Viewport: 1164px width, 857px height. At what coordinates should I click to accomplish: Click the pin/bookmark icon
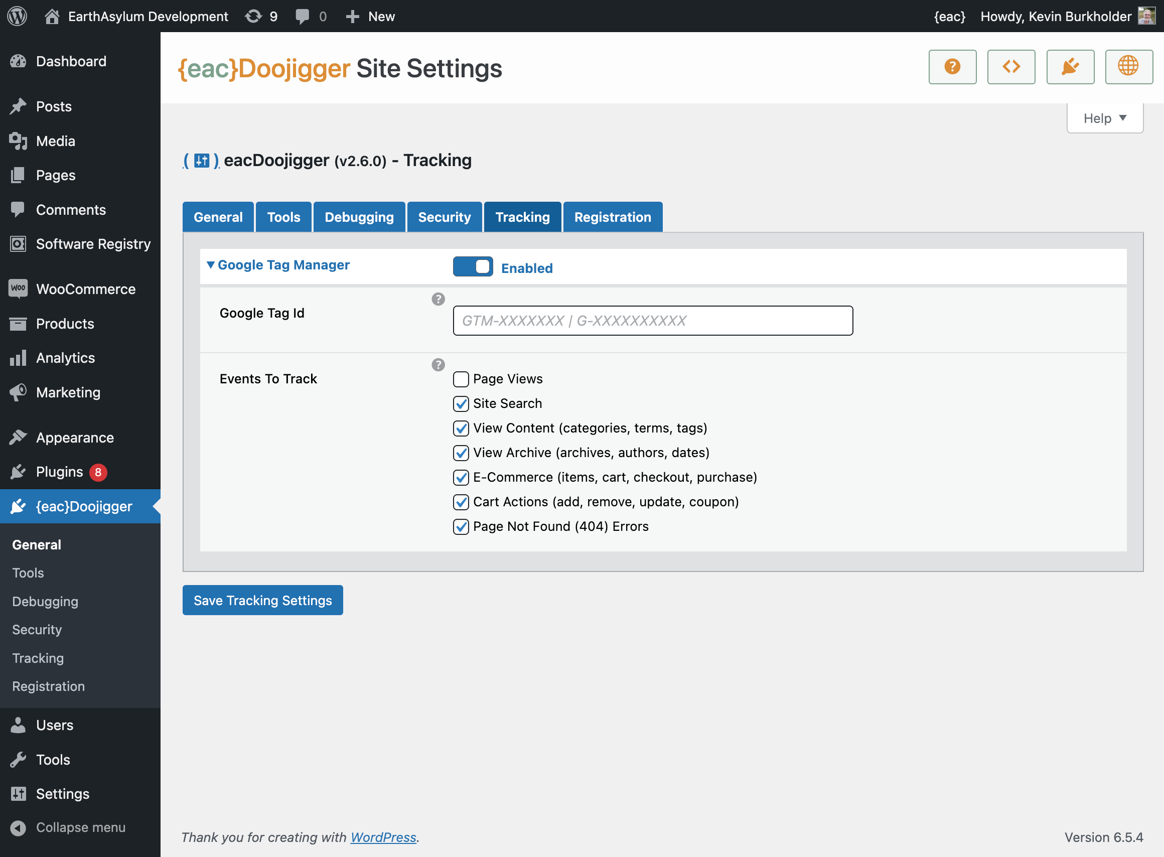(1069, 68)
